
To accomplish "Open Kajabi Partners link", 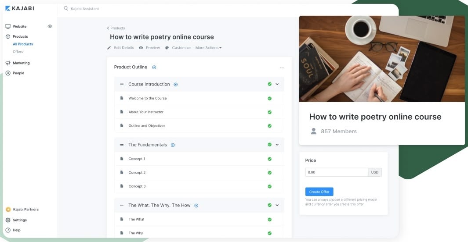I will (25, 209).
